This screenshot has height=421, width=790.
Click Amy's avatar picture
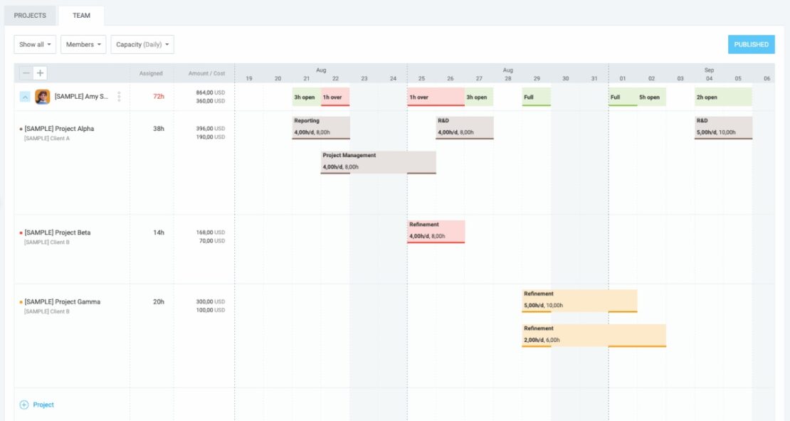point(43,97)
